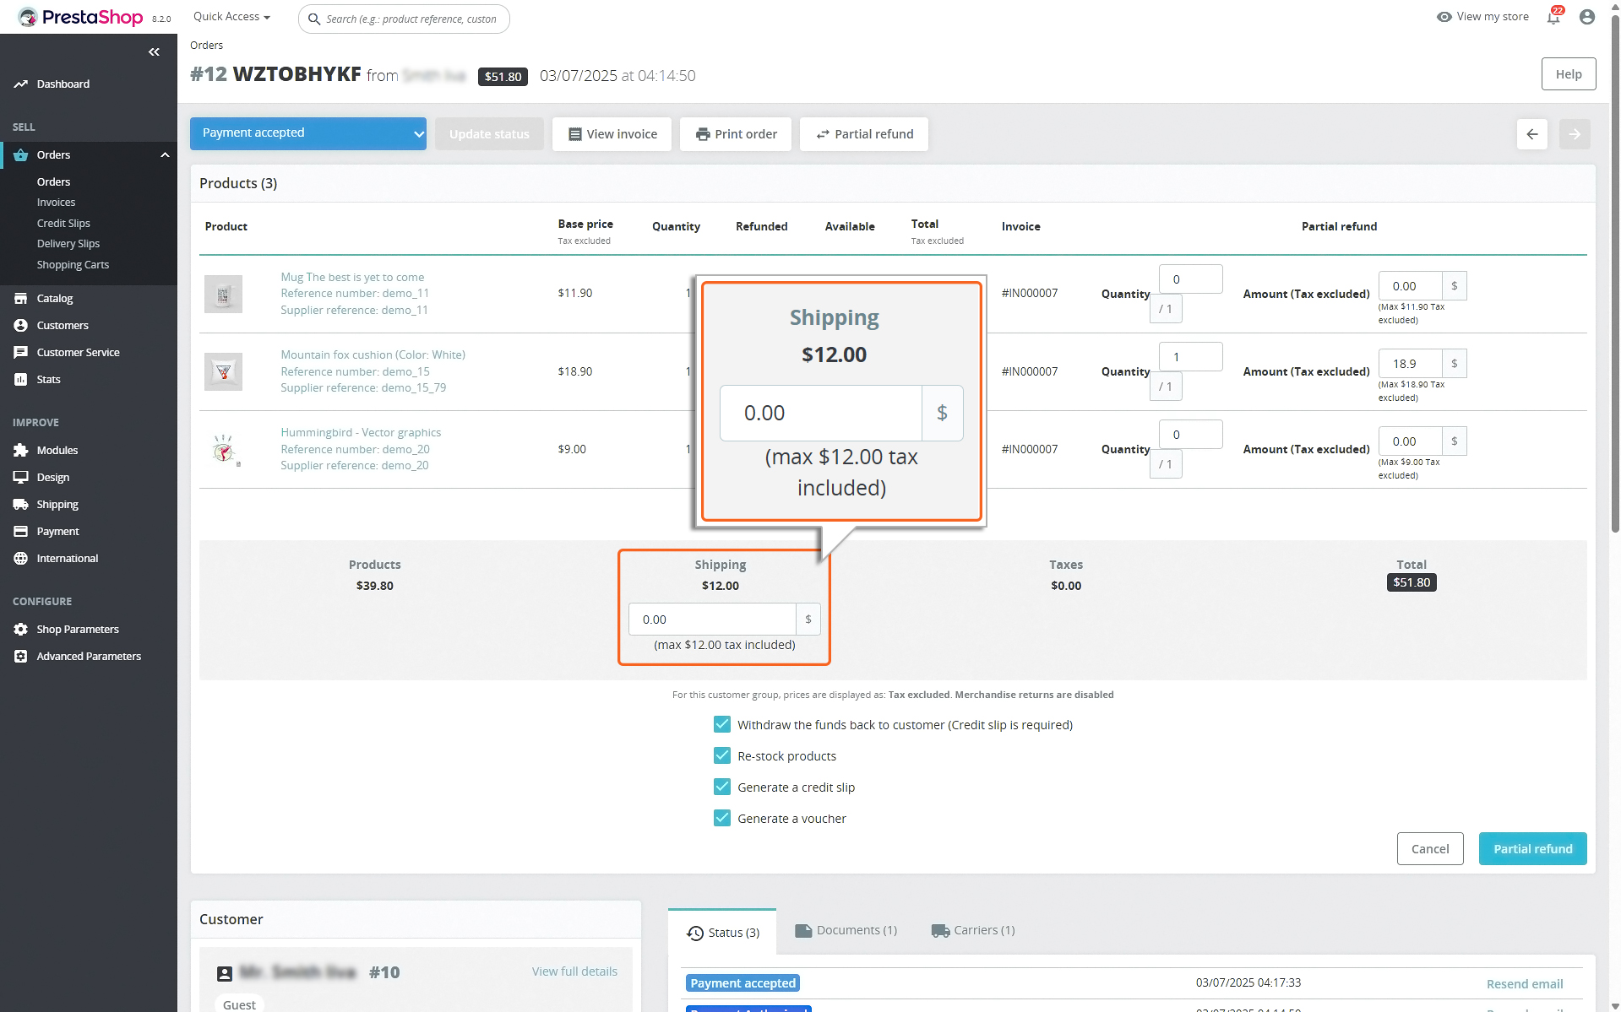Screen dimensions: 1621x1012
Task: Toggle Re-stock products checkbox
Action: pyautogui.click(x=722, y=755)
